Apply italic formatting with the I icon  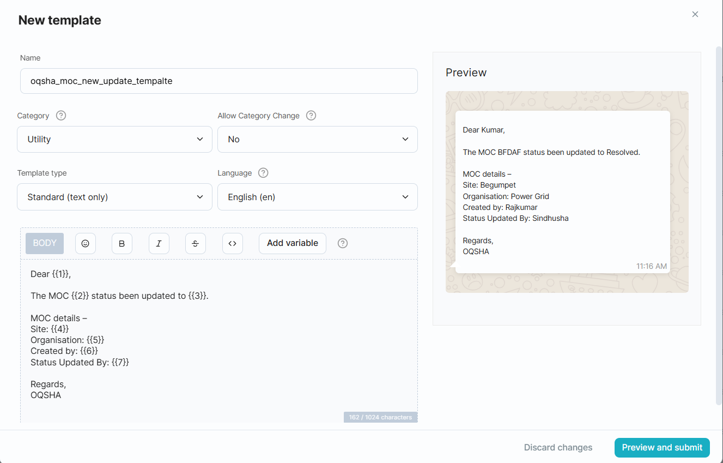(159, 244)
